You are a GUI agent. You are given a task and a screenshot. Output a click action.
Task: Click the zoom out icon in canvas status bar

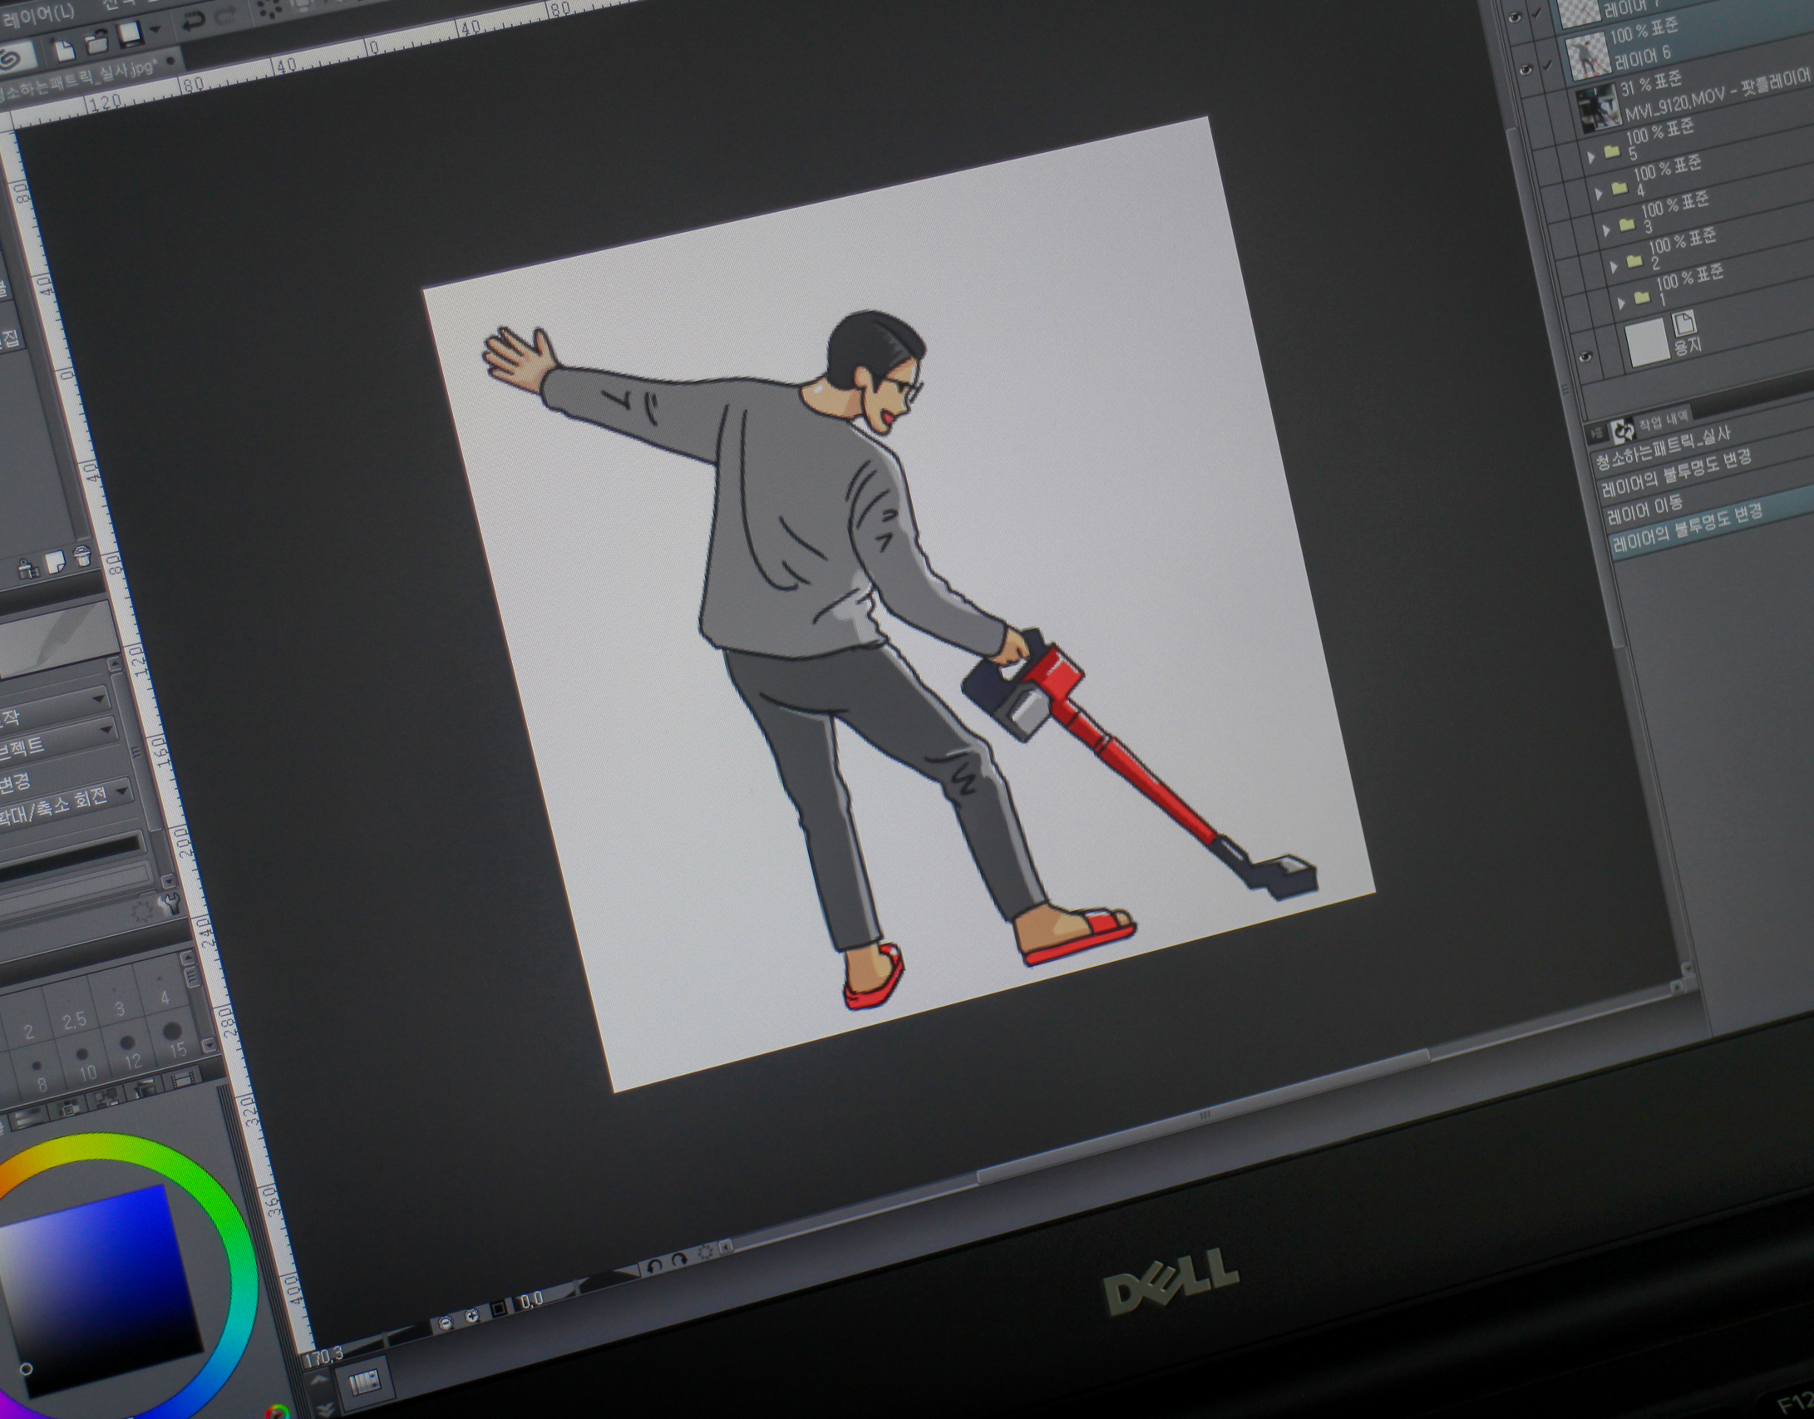pyautogui.click(x=446, y=1322)
